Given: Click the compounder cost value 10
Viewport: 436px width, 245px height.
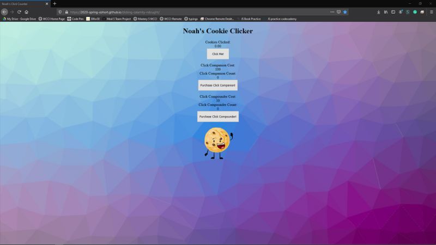Looking at the screenshot, I should [217, 101].
